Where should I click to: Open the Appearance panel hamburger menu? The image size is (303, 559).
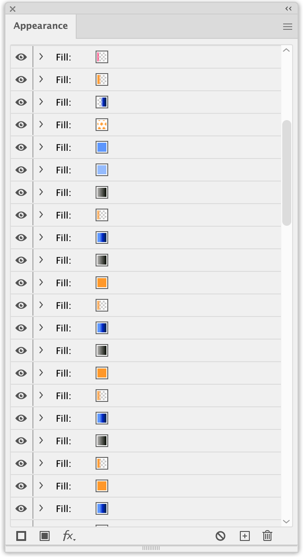tap(288, 27)
